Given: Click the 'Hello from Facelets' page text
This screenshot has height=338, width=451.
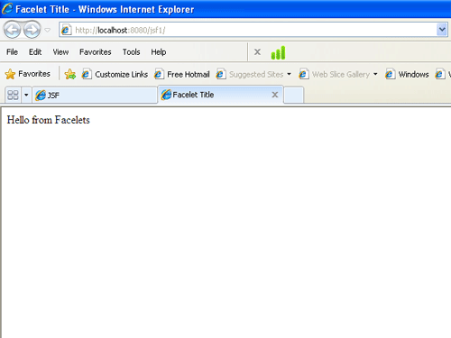Looking at the screenshot, I should point(49,120).
